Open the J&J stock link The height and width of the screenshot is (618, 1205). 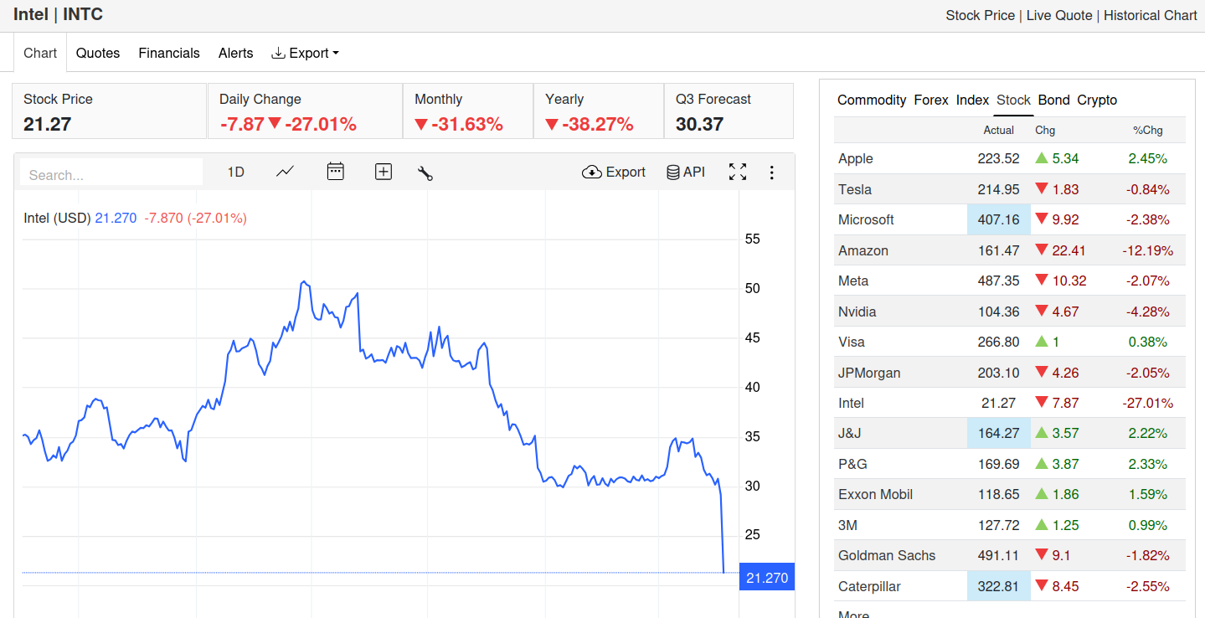pyautogui.click(x=850, y=433)
